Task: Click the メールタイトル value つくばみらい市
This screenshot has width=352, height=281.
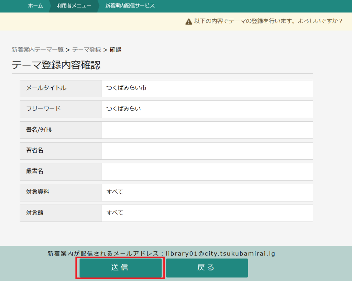Action: [126, 88]
